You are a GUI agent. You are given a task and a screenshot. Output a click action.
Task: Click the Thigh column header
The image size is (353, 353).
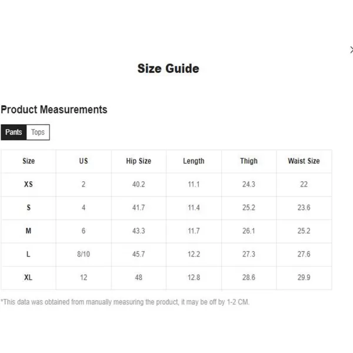[249, 161]
